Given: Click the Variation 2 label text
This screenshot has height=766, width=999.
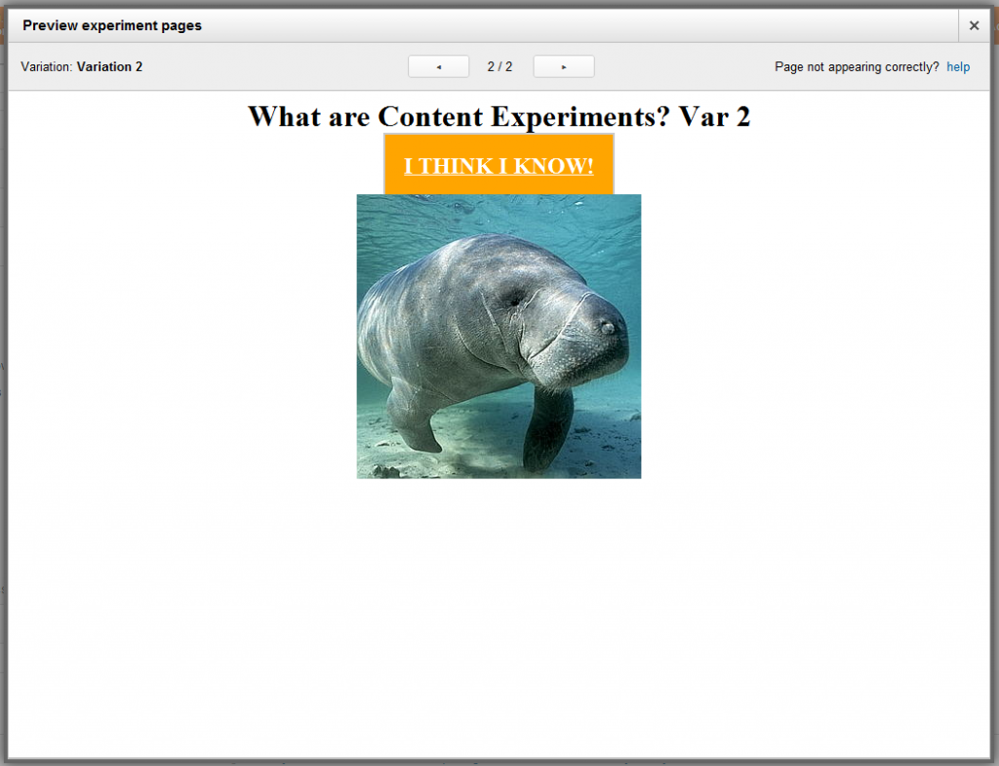Looking at the screenshot, I should pyautogui.click(x=109, y=67).
